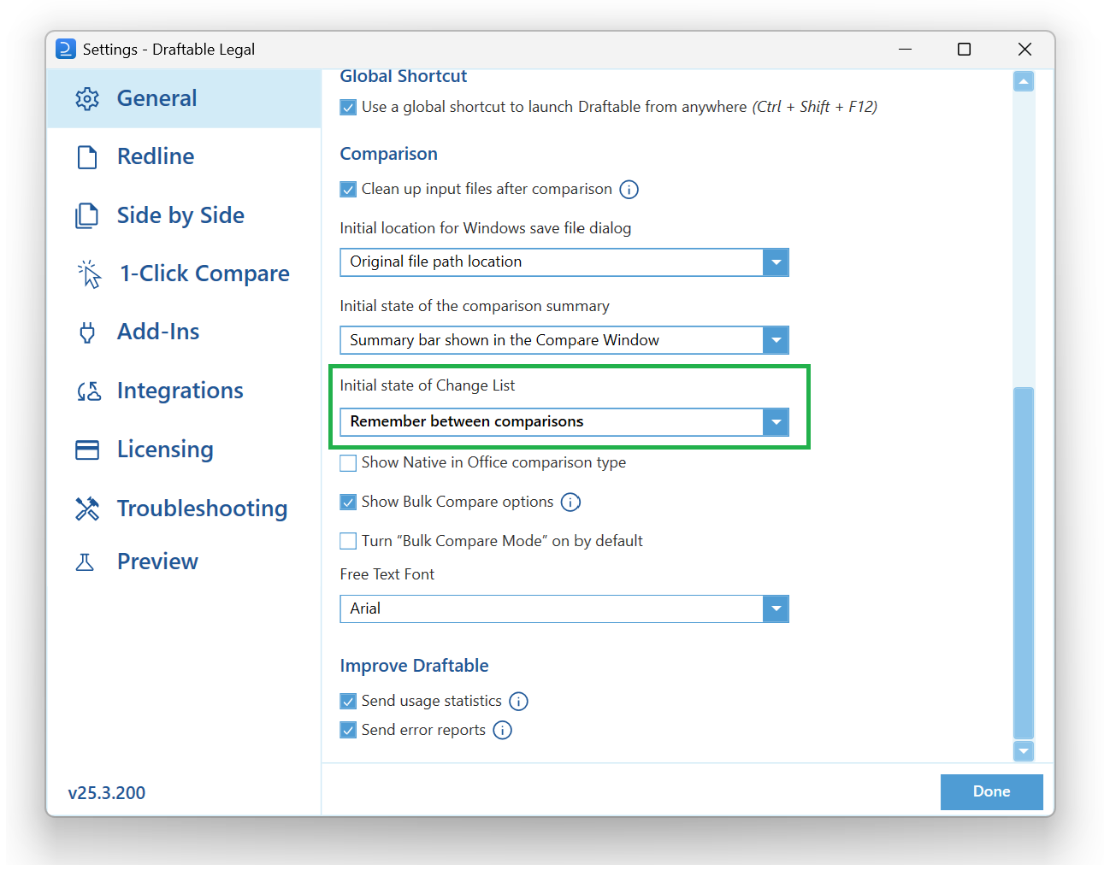Click the Side by Side documents icon
1104x876 pixels.
[x=87, y=215]
